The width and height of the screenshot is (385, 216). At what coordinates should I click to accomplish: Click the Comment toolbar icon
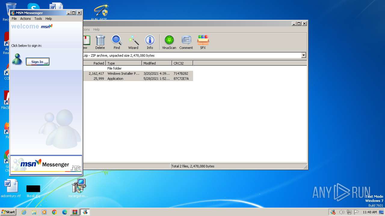pos(186,42)
